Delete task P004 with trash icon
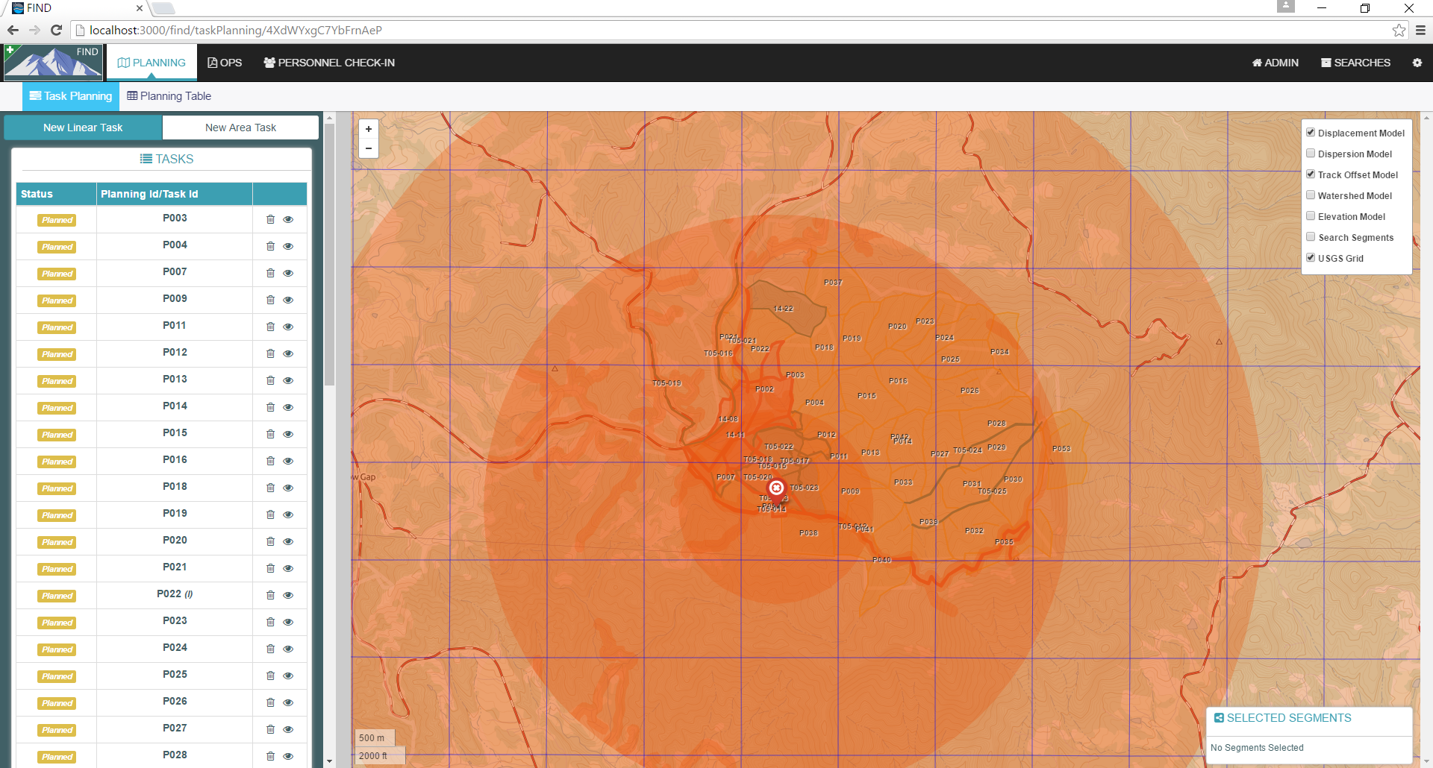Screen dimensions: 1433x768 [270, 246]
